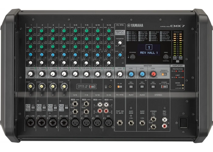
Task: Toggle the PHANTOM +48V switch
Action: pyautogui.click(x=92, y=86)
